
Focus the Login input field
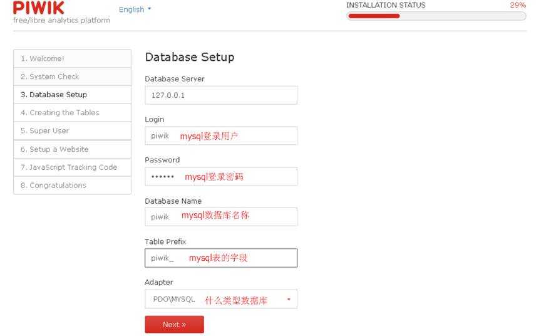click(221, 135)
